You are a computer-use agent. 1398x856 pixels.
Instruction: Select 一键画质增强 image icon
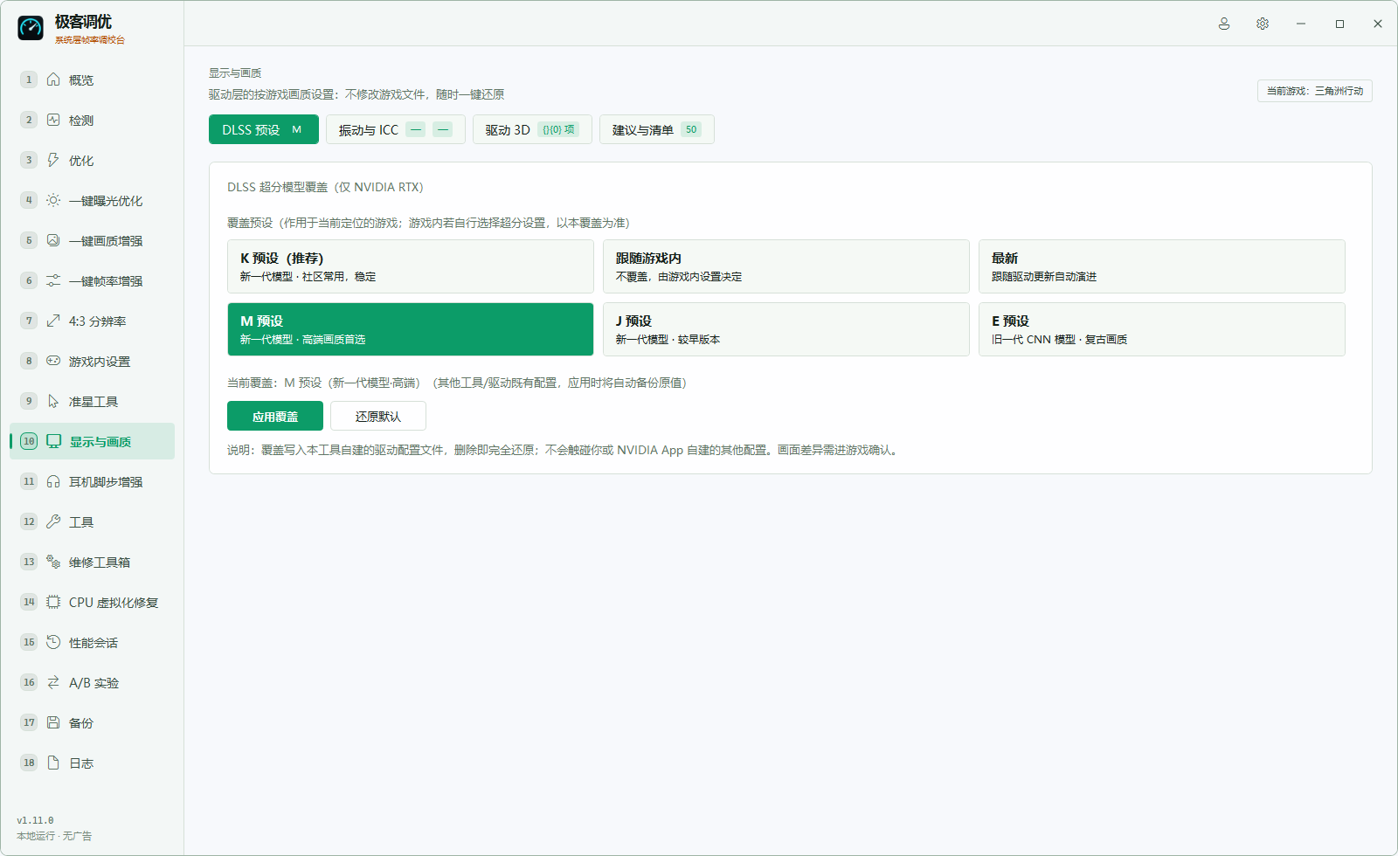coord(53,240)
